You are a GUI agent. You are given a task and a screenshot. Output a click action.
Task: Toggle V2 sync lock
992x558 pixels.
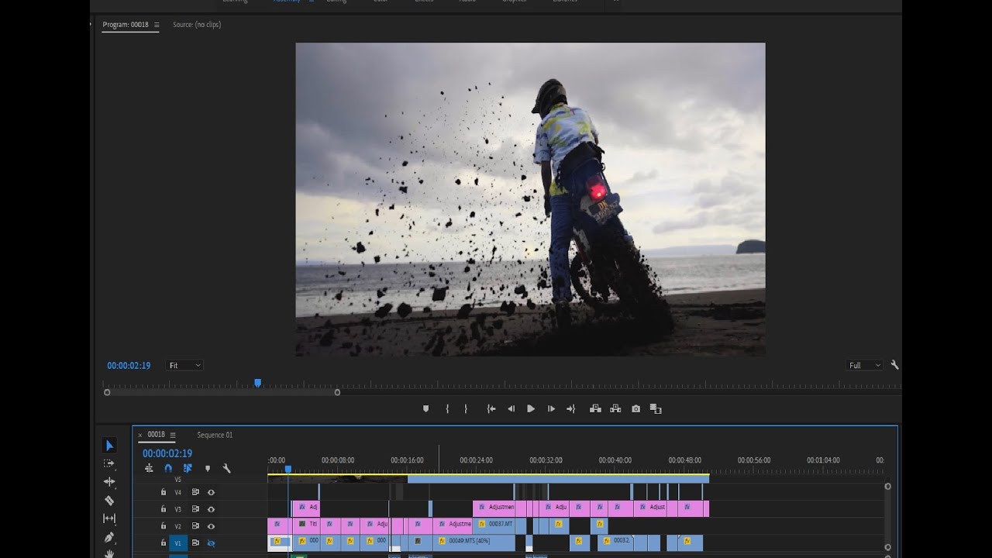click(x=195, y=526)
